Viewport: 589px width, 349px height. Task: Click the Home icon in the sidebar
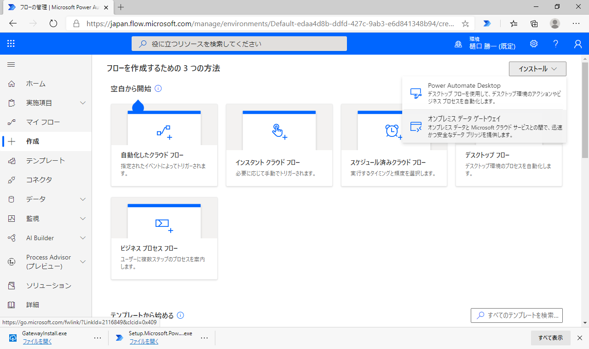click(12, 84)
